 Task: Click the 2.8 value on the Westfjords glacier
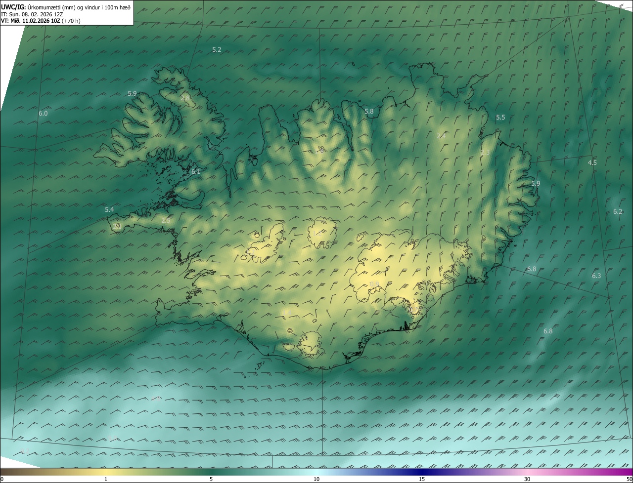(185, 98)
